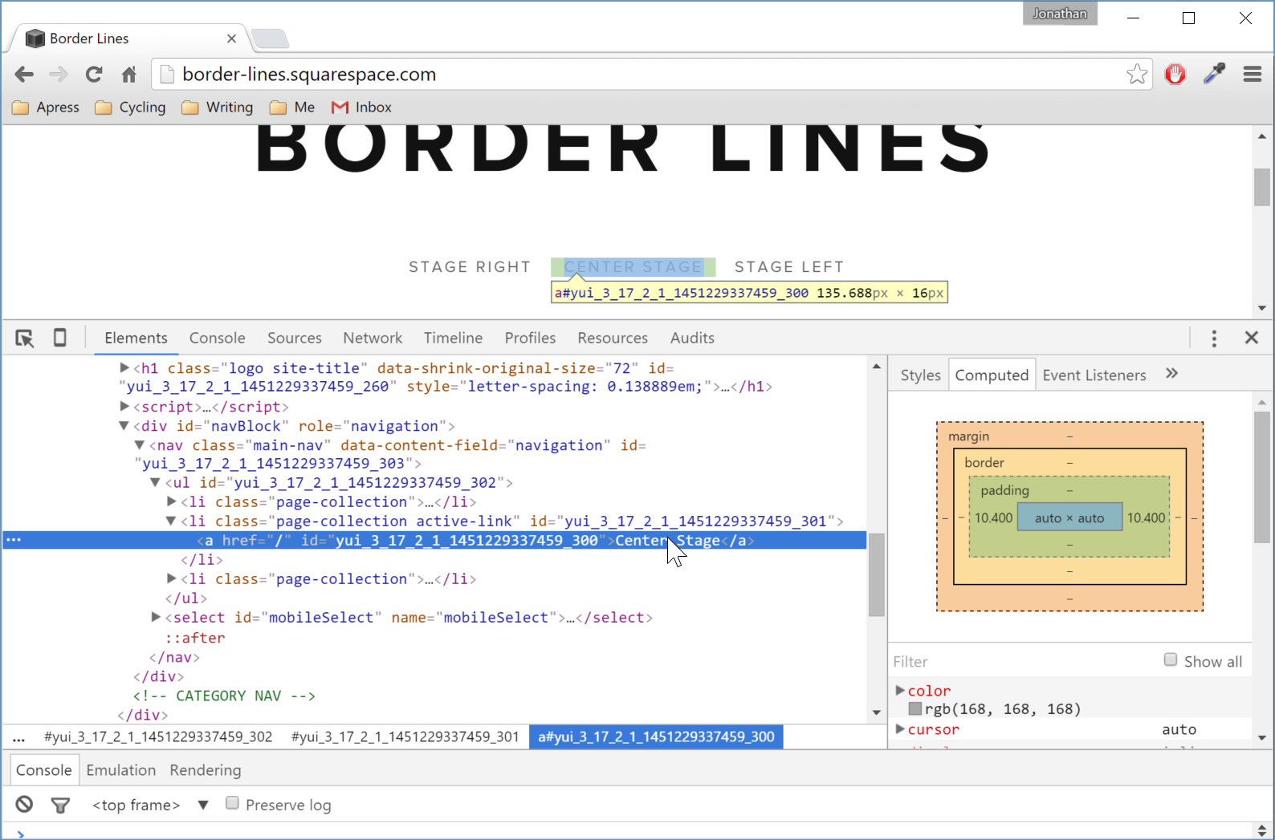This screenshot has width=1275, height=840.
Task: Go back to the previous page
Action: pyautogui.click(x=24, y=75)
